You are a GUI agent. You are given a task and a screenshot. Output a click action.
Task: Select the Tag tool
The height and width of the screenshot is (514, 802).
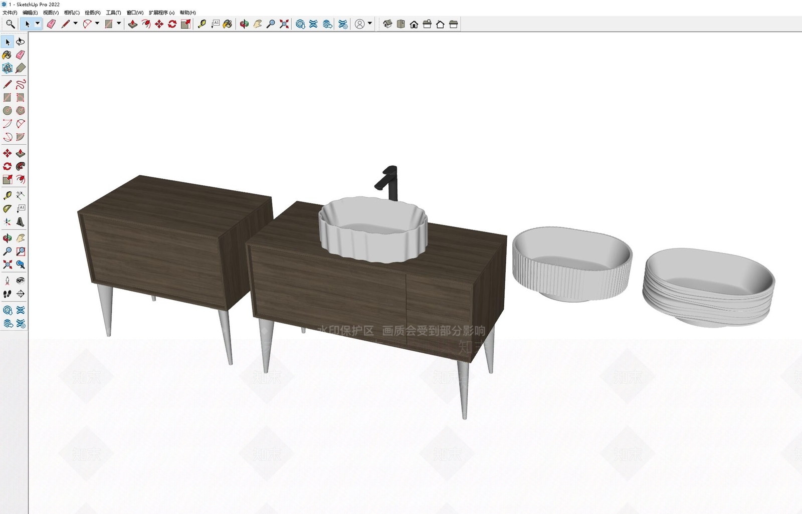point(21,68)
